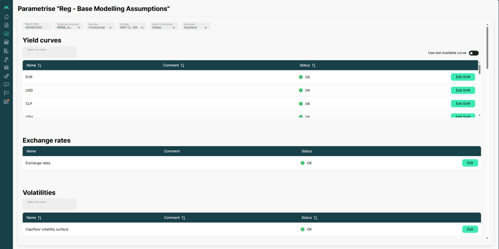499x249 pixels.
Task: Open the Temporal structure dropdown
Action: click(x=69, y=26)
